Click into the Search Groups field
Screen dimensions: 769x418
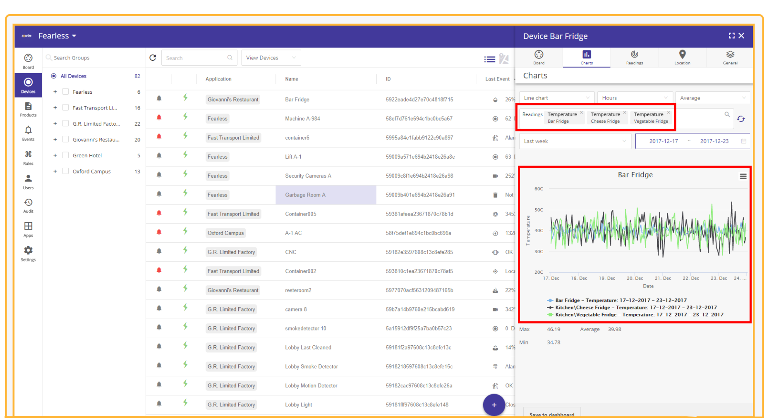tap(93, 58)
